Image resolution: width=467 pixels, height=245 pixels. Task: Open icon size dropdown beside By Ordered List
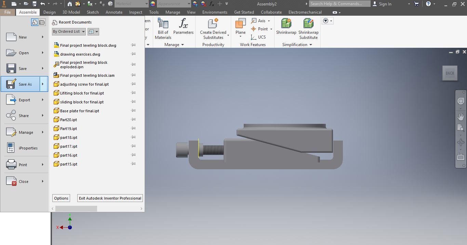pos(93,32)
